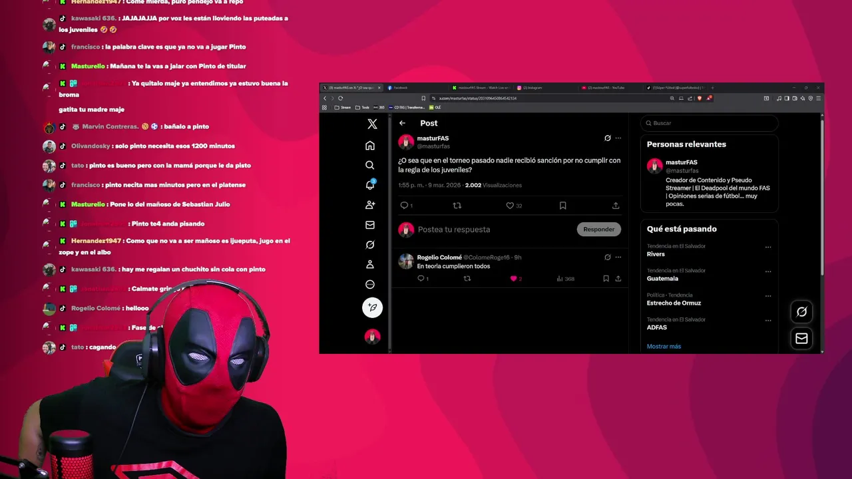Reload the page in browser toolbar
The width and height of the screenshot is (852, 479).
click(x=340, y=98)
